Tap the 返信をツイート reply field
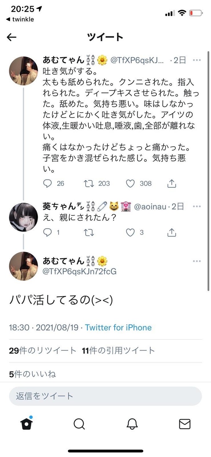This screenshot has height=457, width=211. pyautogui.click(x=105, y=396)
